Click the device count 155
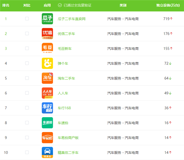The height and width of the screenshot is (160, 184). pyautogui.click(x=167, y=49)
